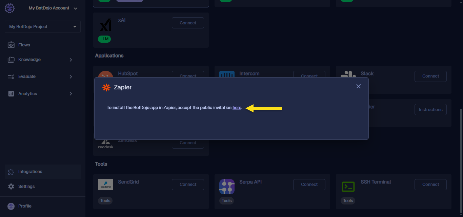
Task: Click the Applications section heading
Action: pyautogui.click(x=109, y=56)
